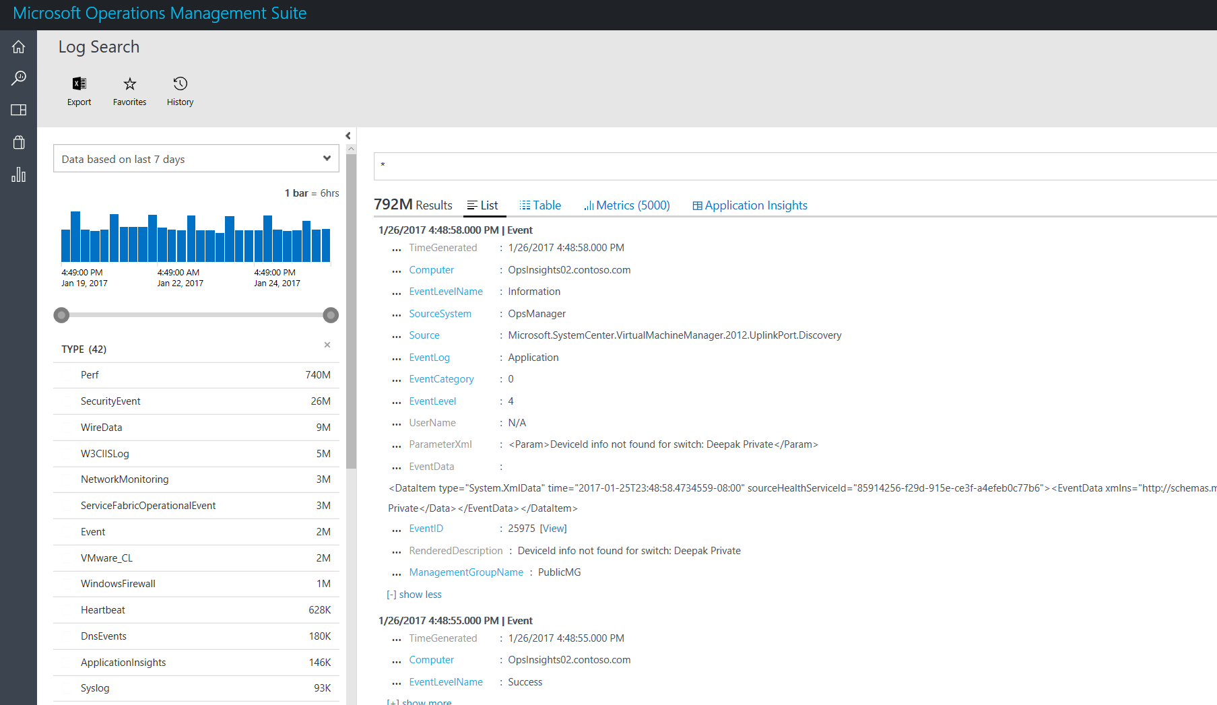
Task: Collapse first result with show less
Action: click(x=414, y=595)
